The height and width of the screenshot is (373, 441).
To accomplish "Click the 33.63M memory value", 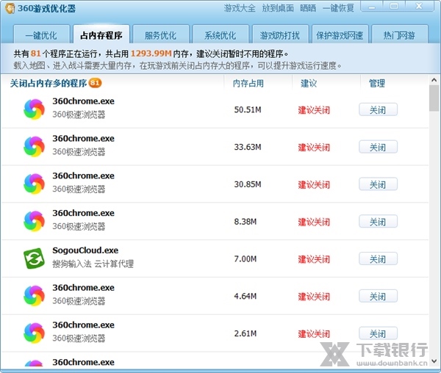I will [248, 147].
